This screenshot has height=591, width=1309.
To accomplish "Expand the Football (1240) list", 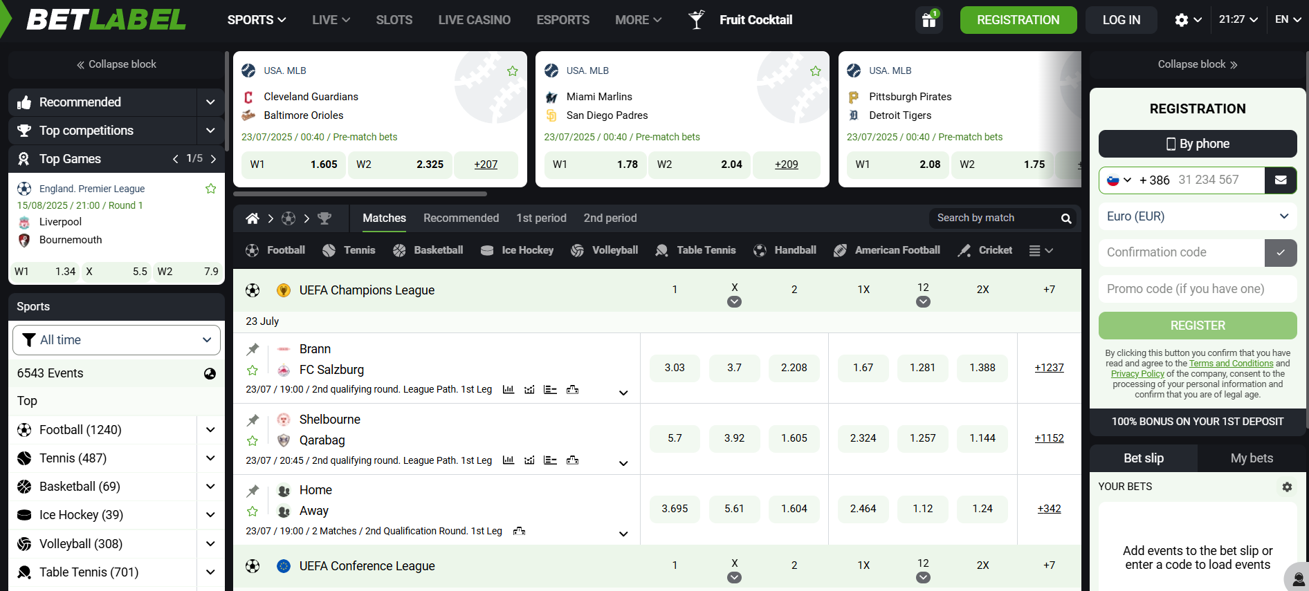I will 210,430.
